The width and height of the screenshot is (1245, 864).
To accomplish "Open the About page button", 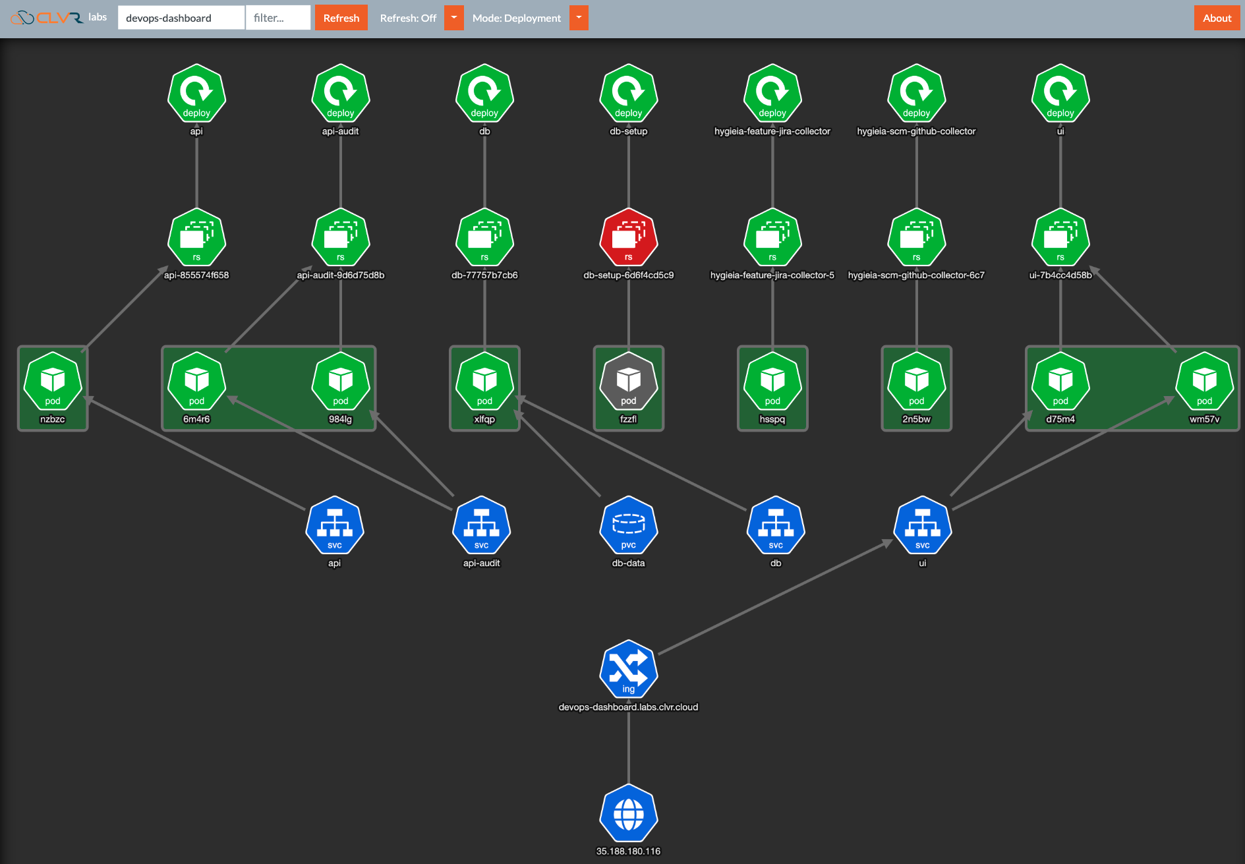I will coord(1217,18).
